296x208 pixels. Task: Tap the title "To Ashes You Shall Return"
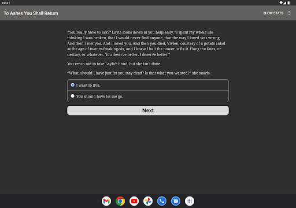point(31,13)
